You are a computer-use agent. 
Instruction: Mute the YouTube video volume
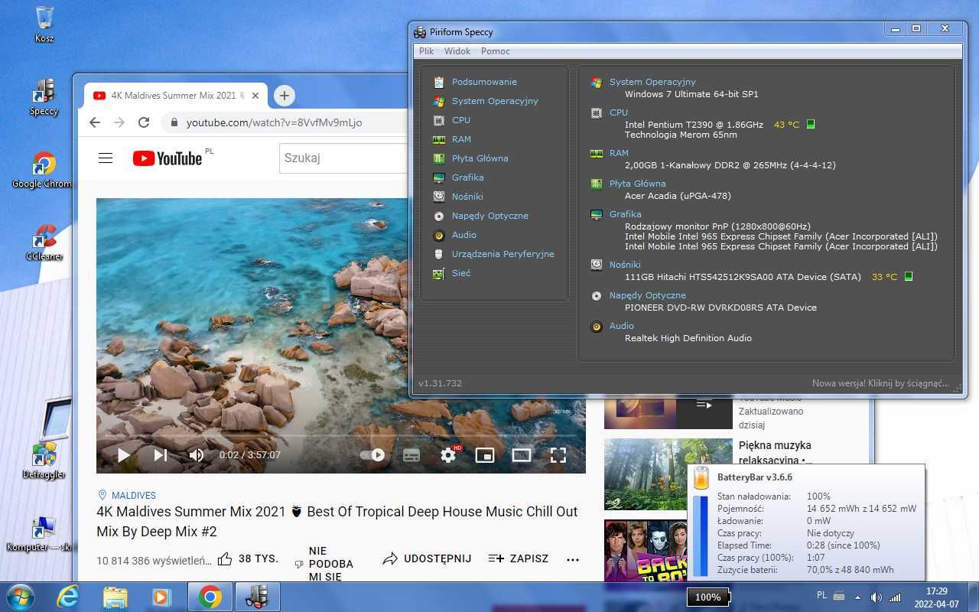coord(197,455)
